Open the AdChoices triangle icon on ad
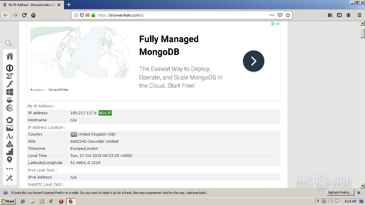The image size is (365, 205). [x=273, y=24]
